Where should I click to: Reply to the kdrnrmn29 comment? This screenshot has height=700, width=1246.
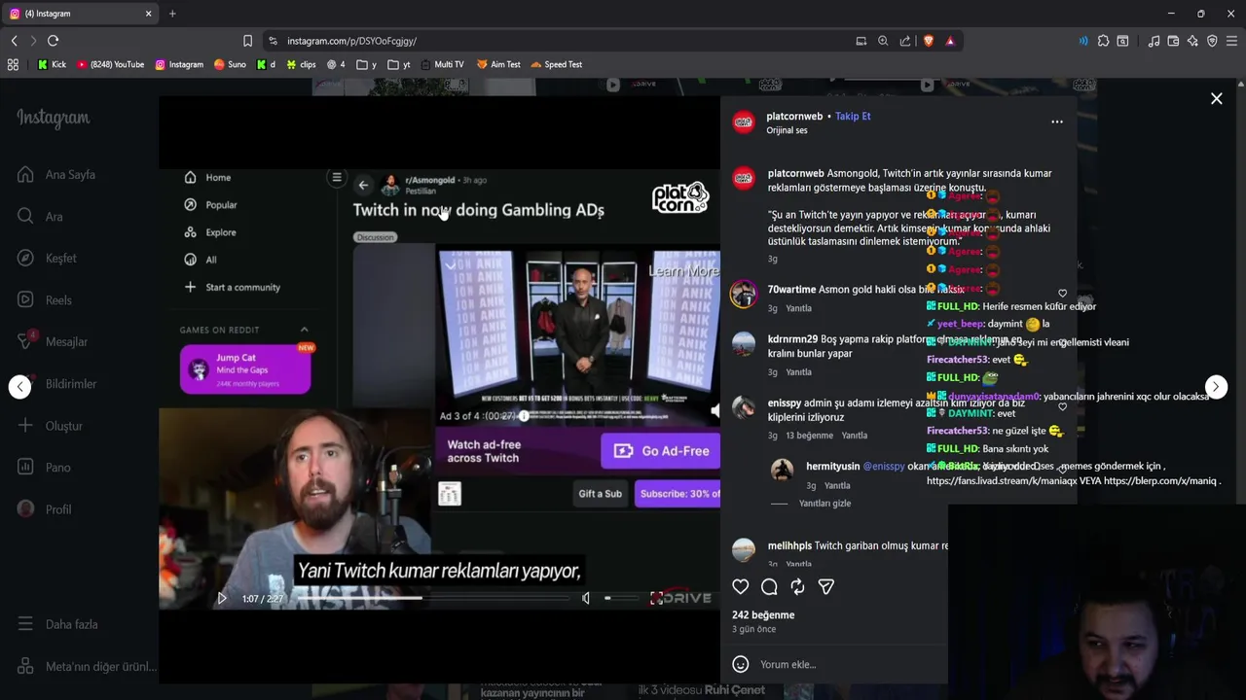click(798, 372)
